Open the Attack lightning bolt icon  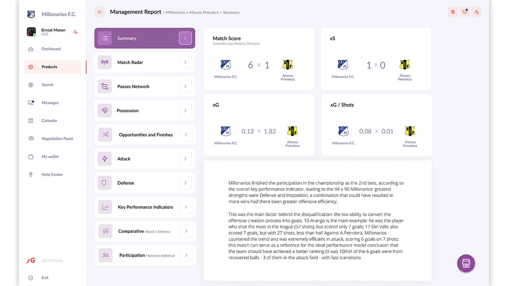(x=105, y=158)
